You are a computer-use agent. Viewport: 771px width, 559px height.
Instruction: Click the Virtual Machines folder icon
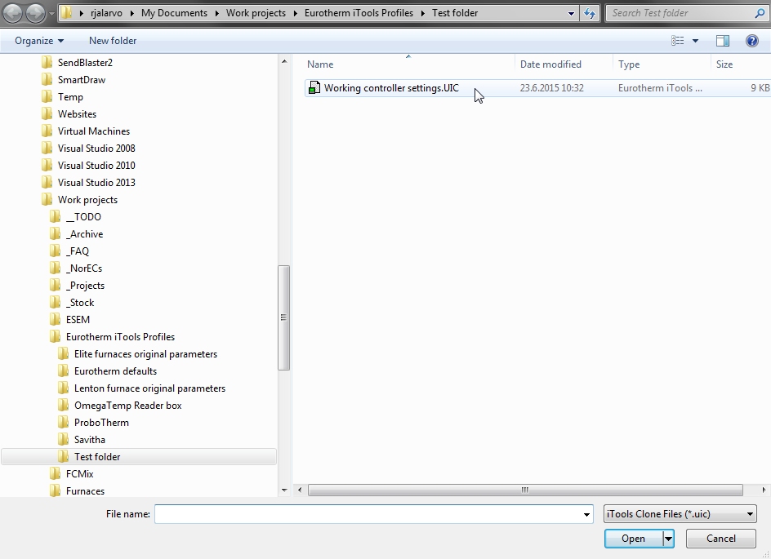(47, 131)
